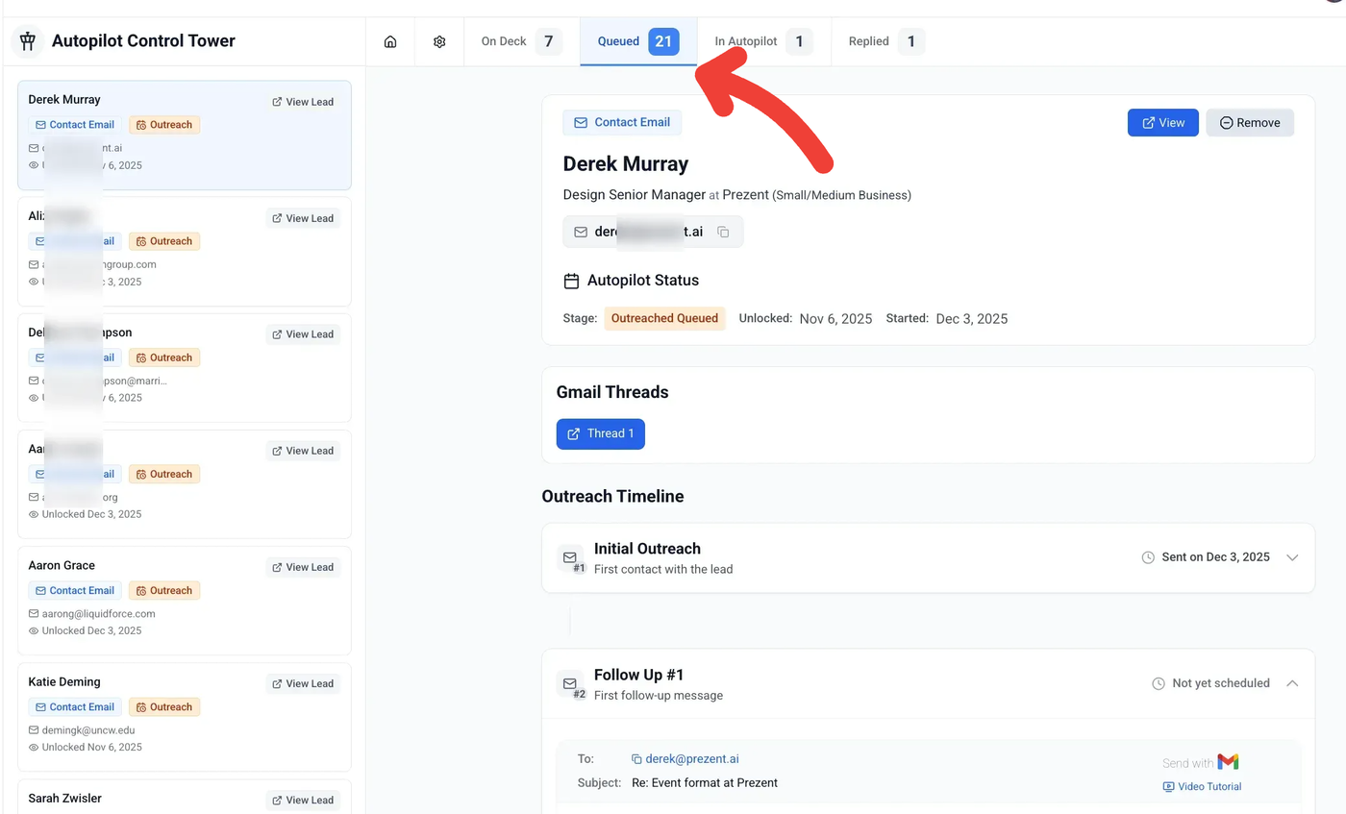The height and width of the screenshot is (814, 1346).
Task: Expand the Initial Outreach timeline entry
Action: click(1292, 557)
